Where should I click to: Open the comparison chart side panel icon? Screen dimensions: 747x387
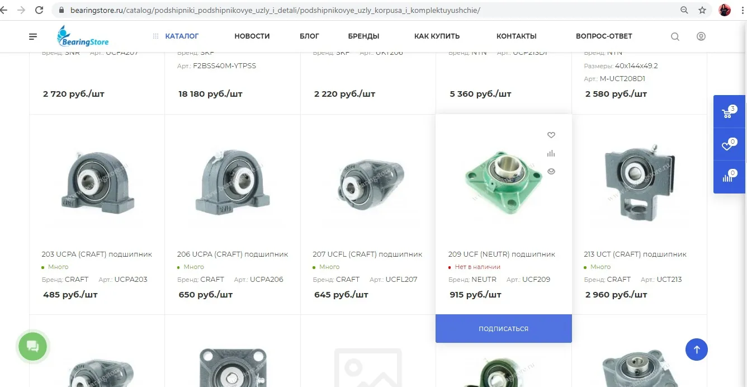coord(729,177)
